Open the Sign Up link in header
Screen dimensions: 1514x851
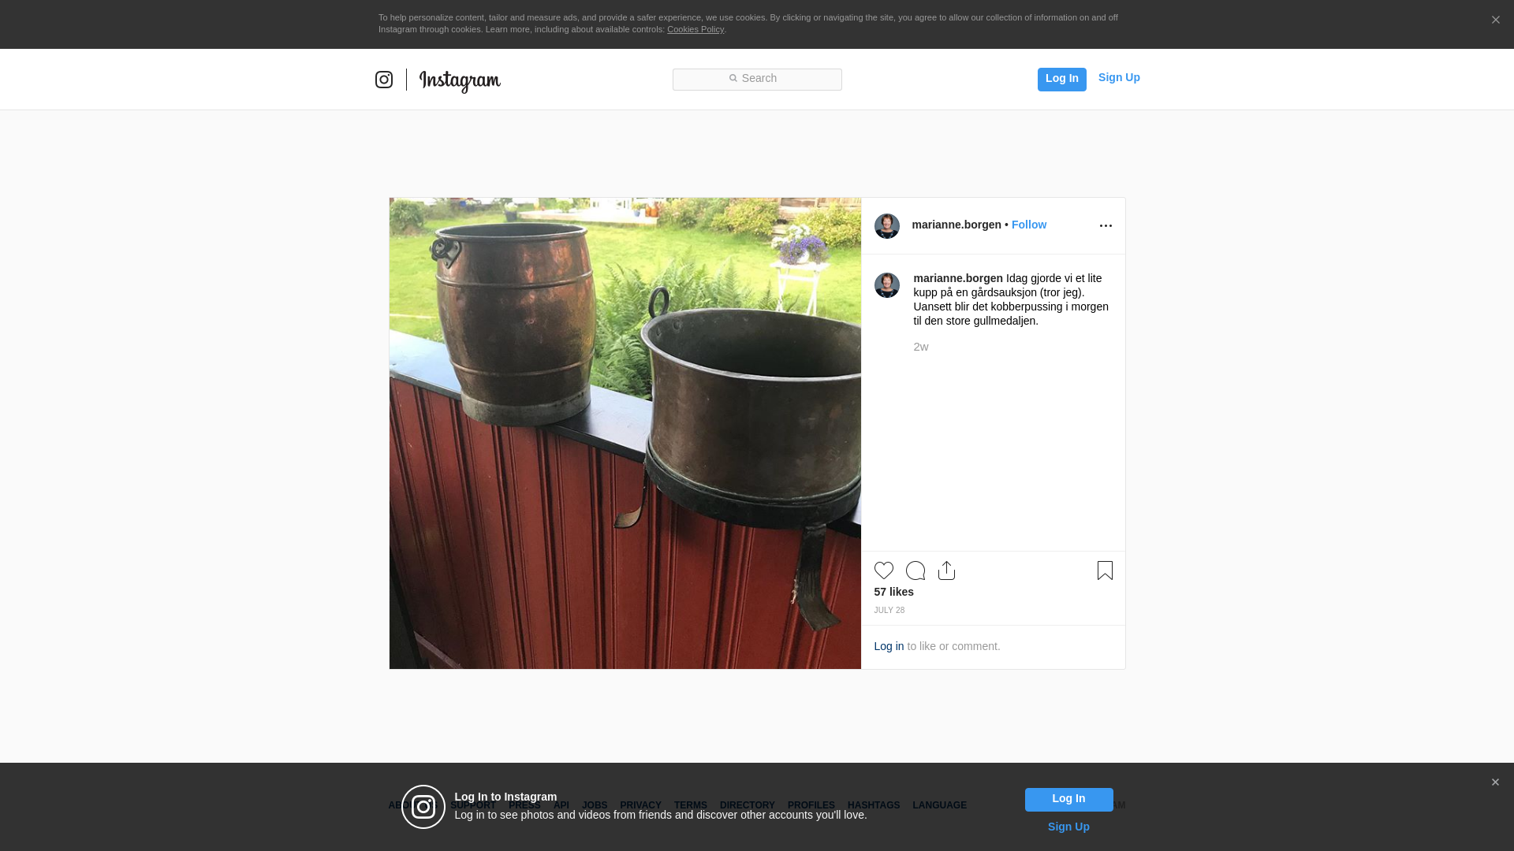pos(1119,77)
